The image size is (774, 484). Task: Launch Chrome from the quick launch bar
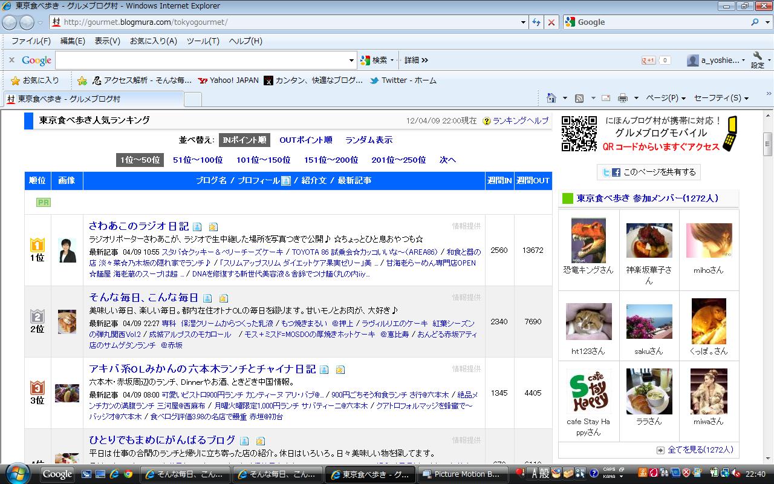tap(128, 474)
